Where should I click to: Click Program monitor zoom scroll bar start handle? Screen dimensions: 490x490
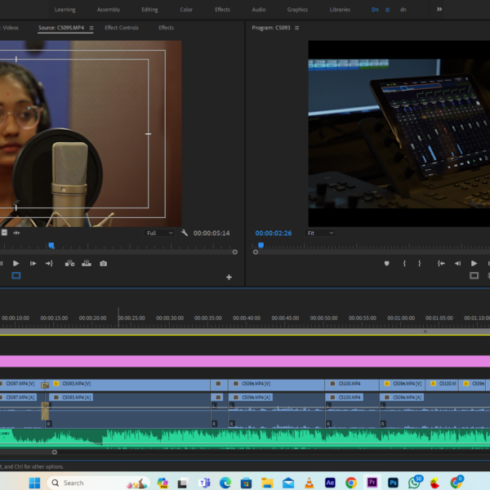coord(256,252)
